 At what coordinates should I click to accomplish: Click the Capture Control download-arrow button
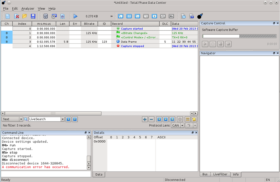coord(221,44)
